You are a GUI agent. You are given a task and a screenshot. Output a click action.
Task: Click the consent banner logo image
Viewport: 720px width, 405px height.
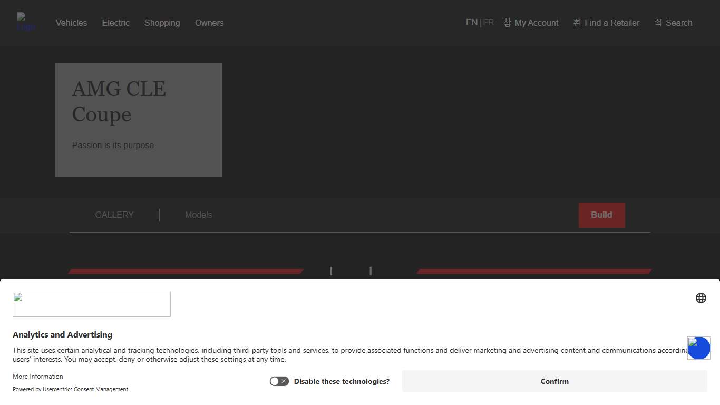[x=92, y=304]
